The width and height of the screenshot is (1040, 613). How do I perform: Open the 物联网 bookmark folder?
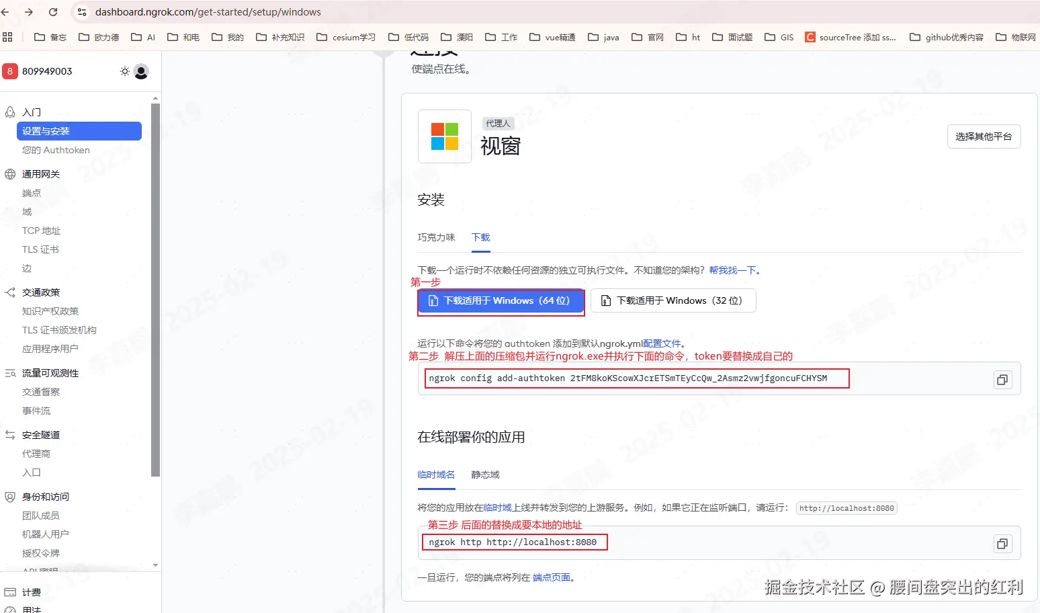(1016, 37)
